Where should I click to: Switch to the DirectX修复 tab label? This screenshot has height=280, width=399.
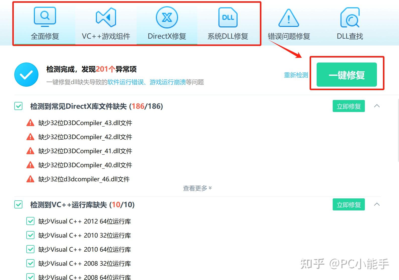point(167,36)
